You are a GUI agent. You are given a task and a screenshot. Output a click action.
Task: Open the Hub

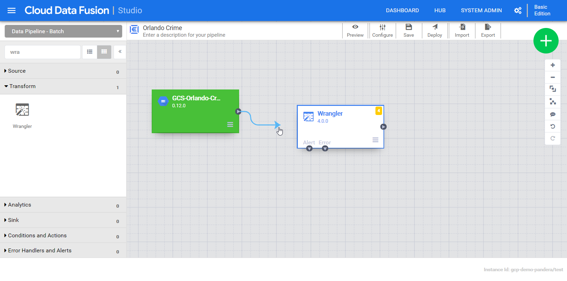(x=440, y=10)
